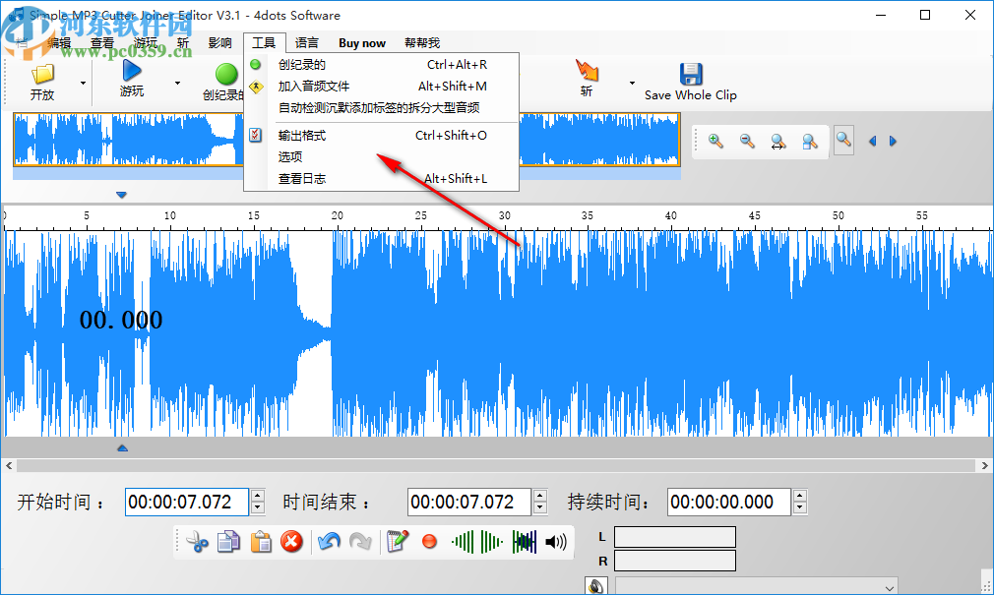Click the Save Whole Clip button

coord(691,79)
